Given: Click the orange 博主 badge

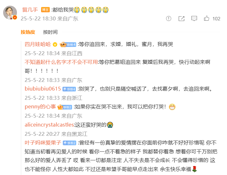Looking at the screenshot, I should 45,10.
